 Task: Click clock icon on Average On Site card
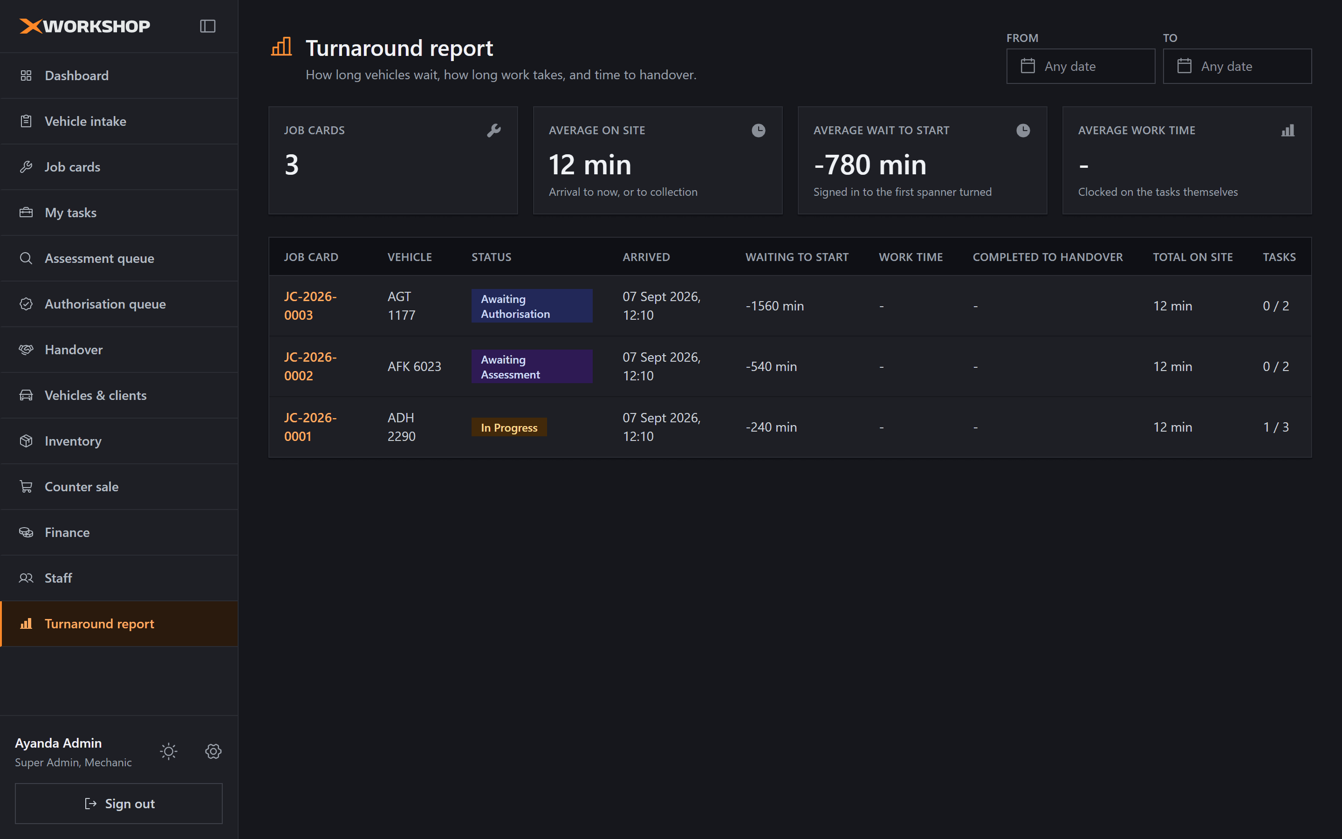(x=758, y=131)
